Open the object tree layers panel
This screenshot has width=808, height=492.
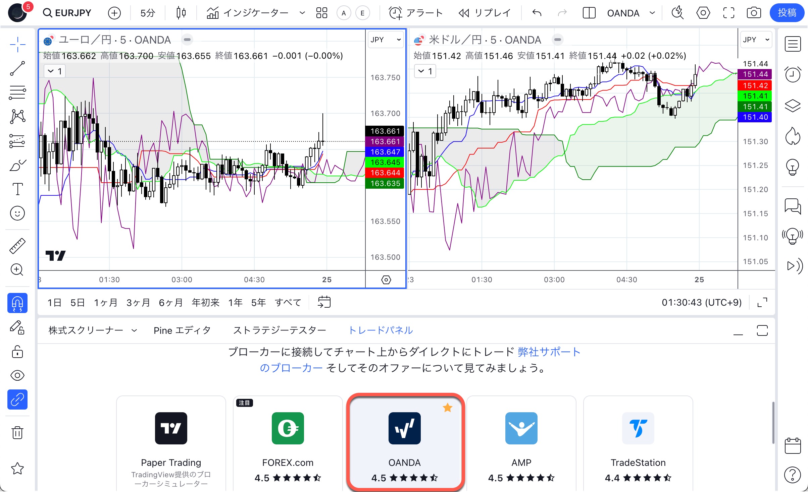(793, 105)
